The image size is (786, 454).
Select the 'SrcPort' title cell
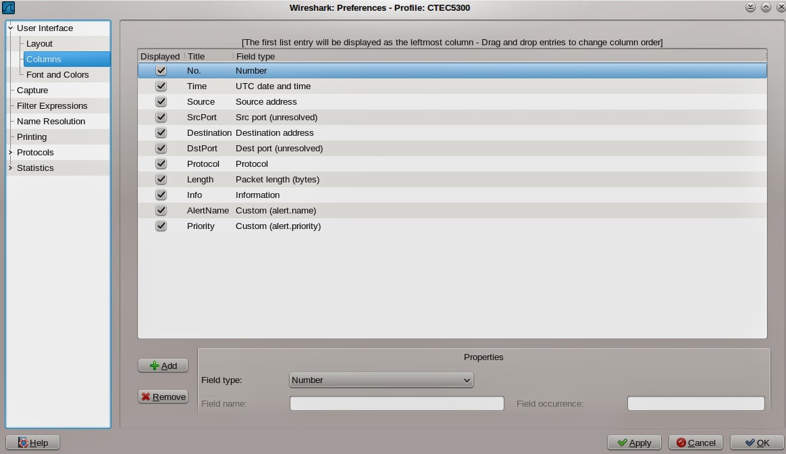pyautogui.click(x=202, y=118)
